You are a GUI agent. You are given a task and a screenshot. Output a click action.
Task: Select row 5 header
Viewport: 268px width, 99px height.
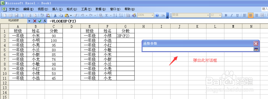[x=5, y=50]
